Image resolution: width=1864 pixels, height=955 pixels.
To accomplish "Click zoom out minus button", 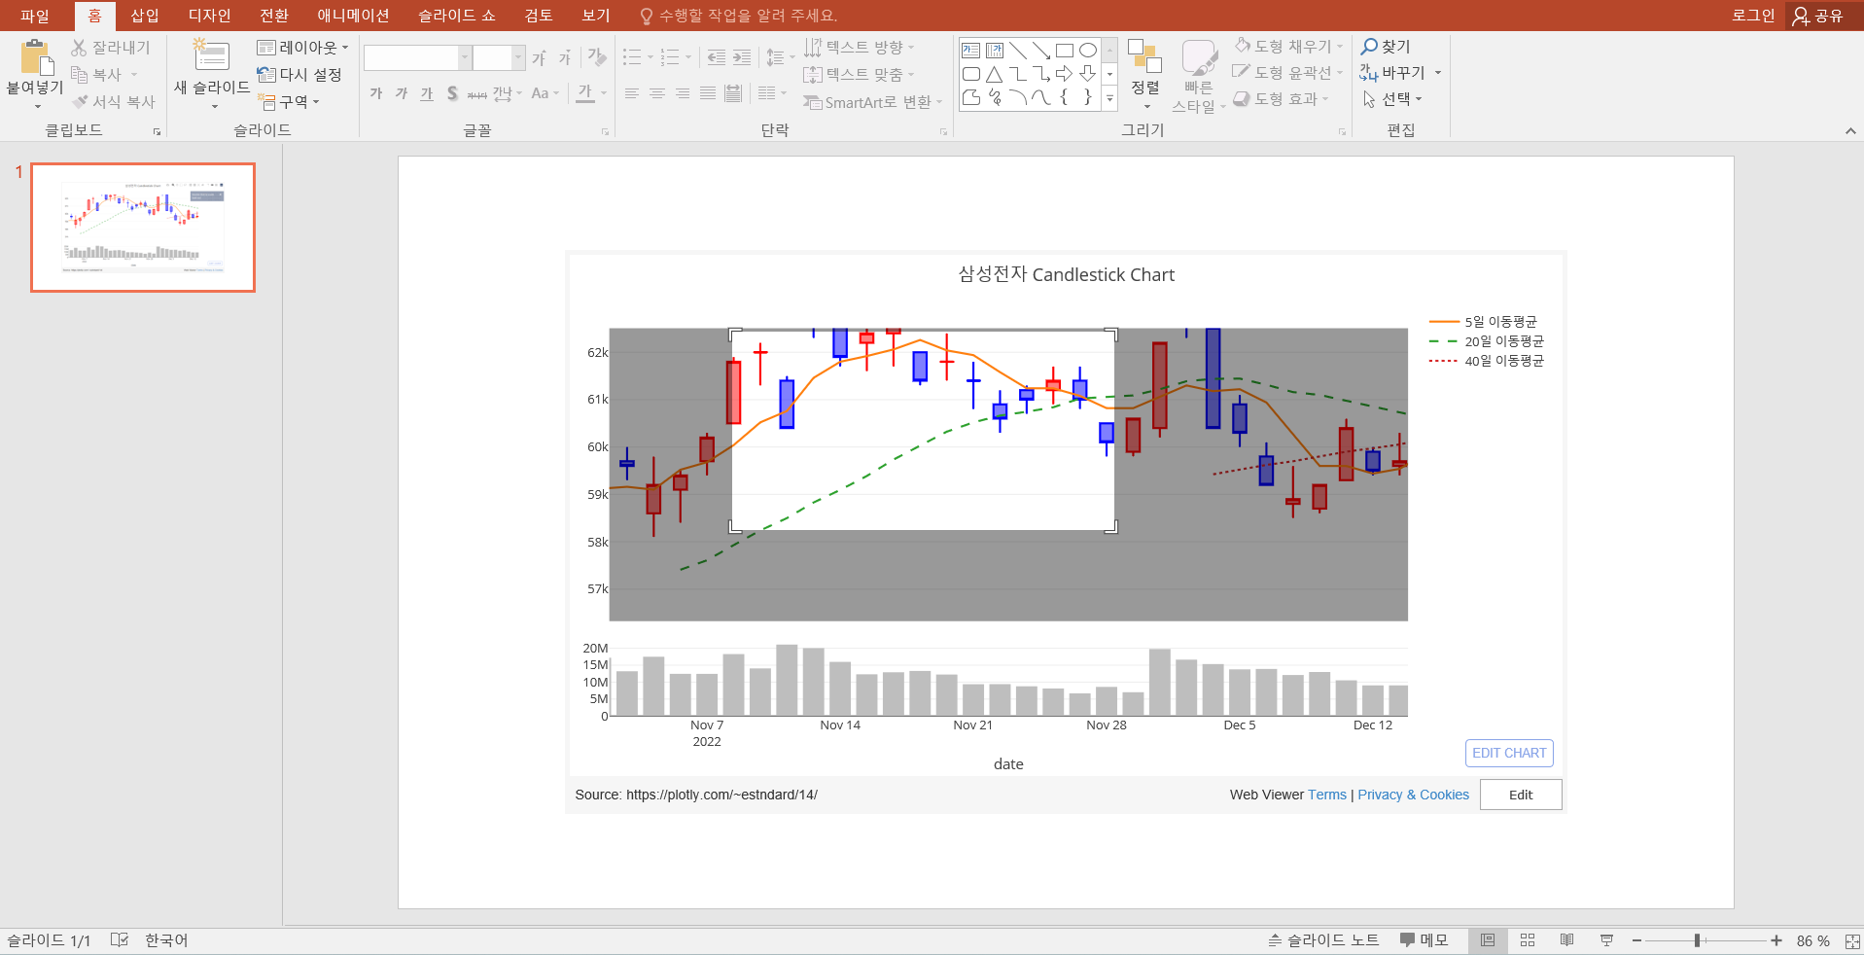I will (x=1637, y=940).
